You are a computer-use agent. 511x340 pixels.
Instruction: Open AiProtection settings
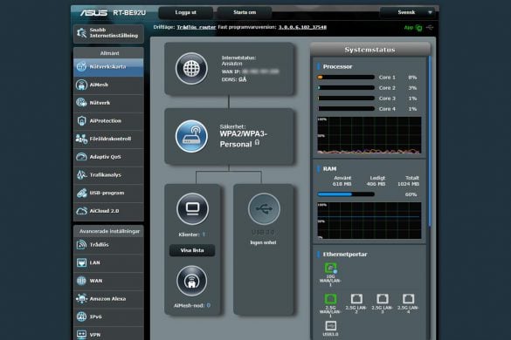(108, 121)
